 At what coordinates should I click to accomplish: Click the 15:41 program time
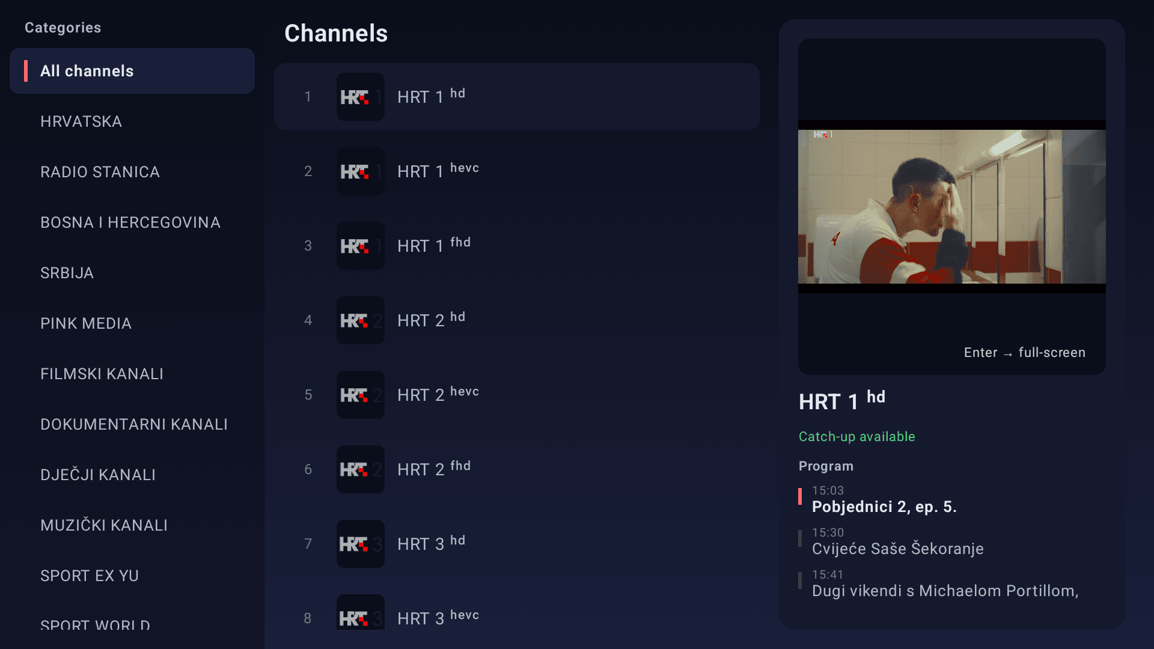click(x=828, y=574)
